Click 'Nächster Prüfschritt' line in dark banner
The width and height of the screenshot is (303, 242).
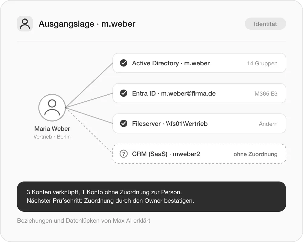coord(110,201)
